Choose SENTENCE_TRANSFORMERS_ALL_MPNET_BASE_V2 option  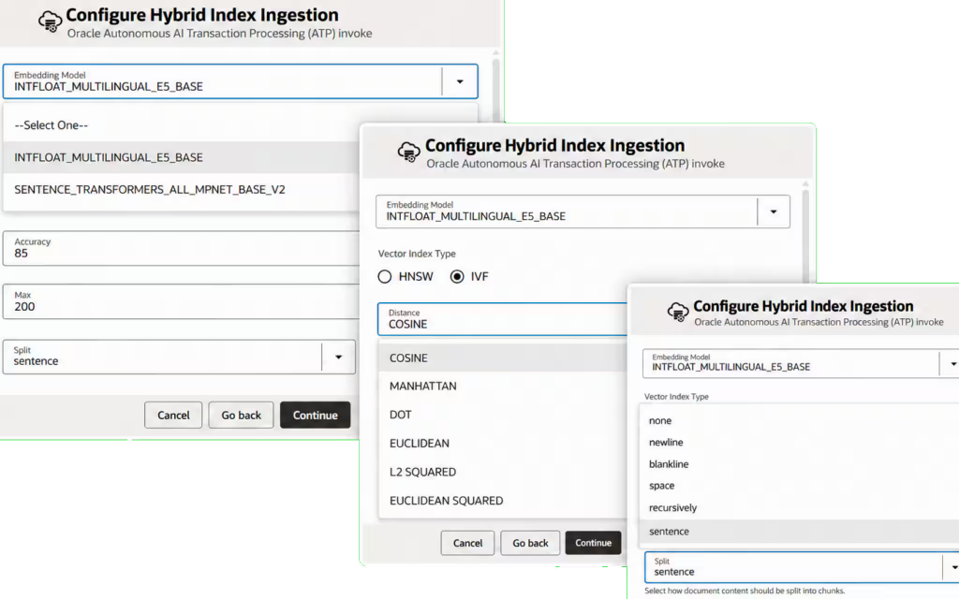[181, 189]
